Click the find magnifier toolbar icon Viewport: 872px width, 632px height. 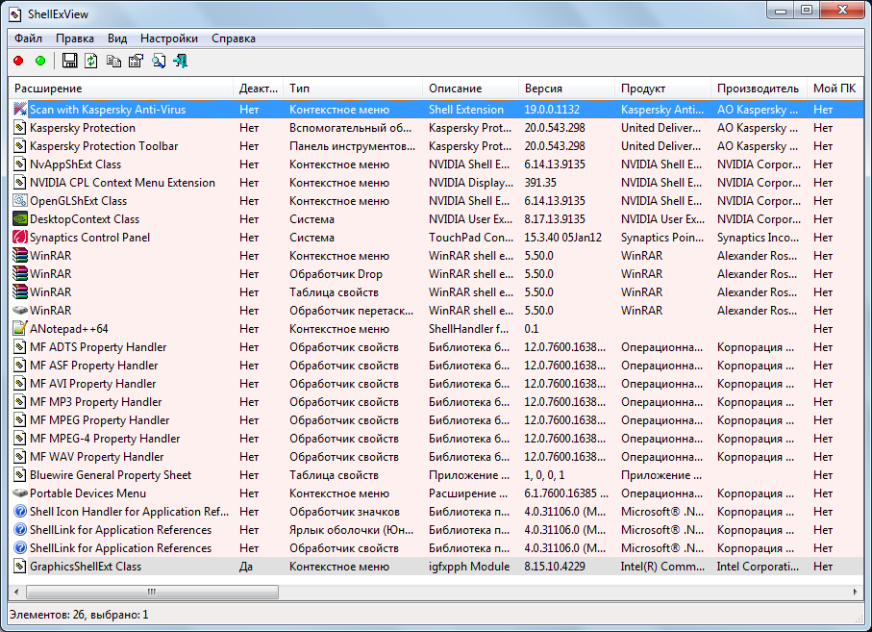pos(158,62)
